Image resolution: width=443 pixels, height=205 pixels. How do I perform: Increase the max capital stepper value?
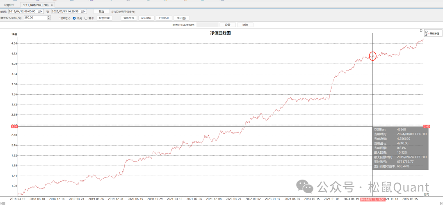tap(49, 16)
